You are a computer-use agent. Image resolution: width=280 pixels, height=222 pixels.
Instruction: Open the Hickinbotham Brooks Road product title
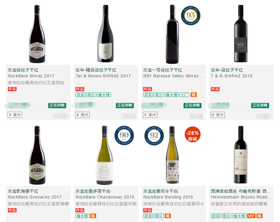tap(241, 197)
